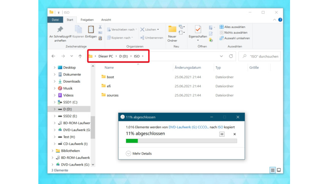Expand Mehr Details in copy dialog
The width and height of the screenshot is (328, 184).
coord(139,154)
